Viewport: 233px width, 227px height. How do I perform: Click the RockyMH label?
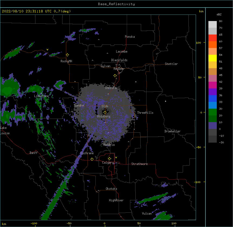[66, 61]
